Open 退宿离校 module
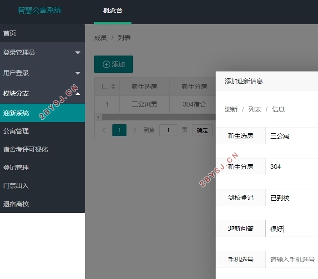The image size is (318, 279). (x=42, y=204)
